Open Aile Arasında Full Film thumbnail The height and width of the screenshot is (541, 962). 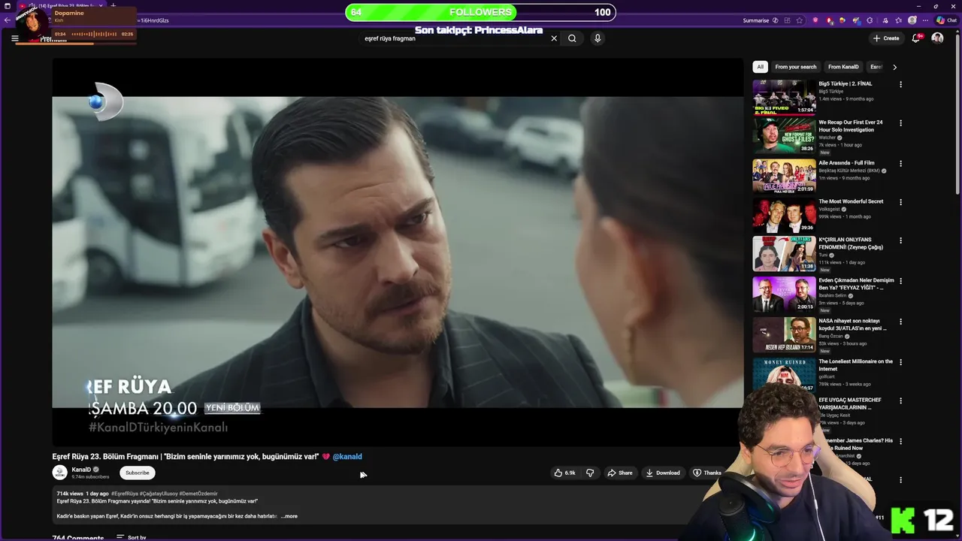(x=784, y=176)
